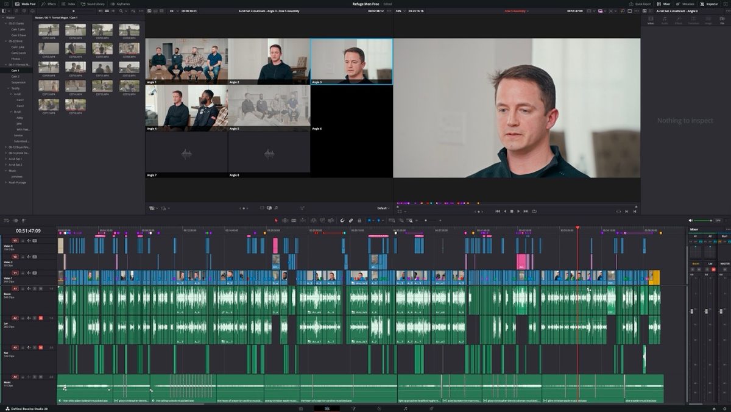Viewport: 731px width, 412px height.
Task: Click the timeline timecode 00:51:47:09
Action: coord(29,231)
